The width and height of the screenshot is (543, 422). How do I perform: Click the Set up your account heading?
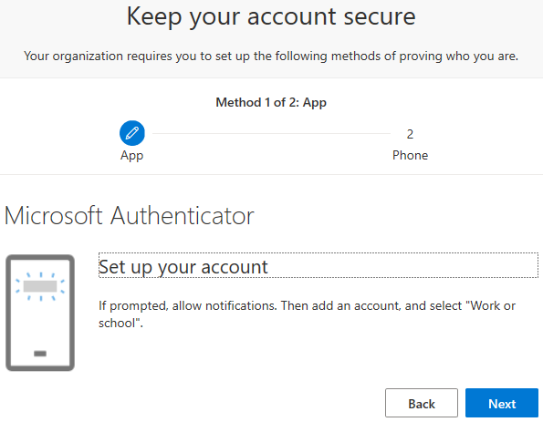(x=183, y=267)
